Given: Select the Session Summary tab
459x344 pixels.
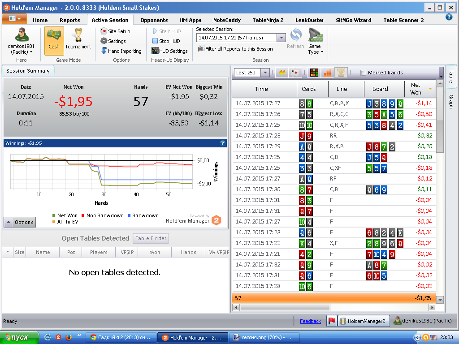Looking at the screenshot, I should [x=28, y=71].
